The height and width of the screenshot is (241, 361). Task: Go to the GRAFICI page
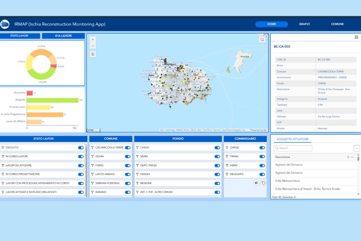pos(304,24)
